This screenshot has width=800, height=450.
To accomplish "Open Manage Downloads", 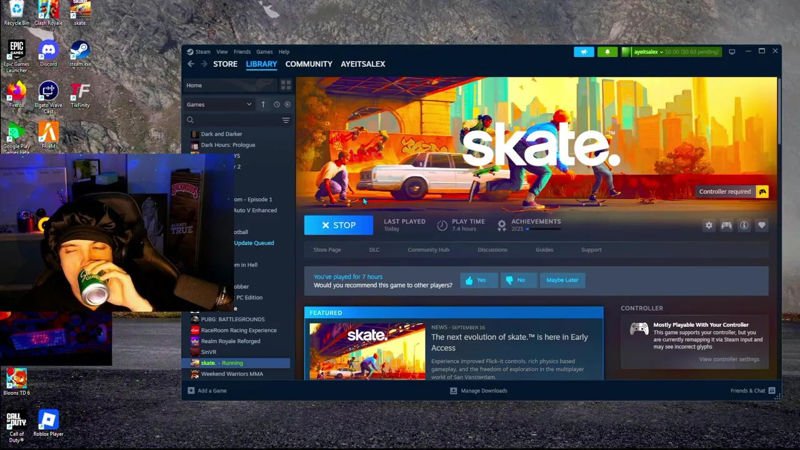I will pyautogui.click(x=479, y=391).
